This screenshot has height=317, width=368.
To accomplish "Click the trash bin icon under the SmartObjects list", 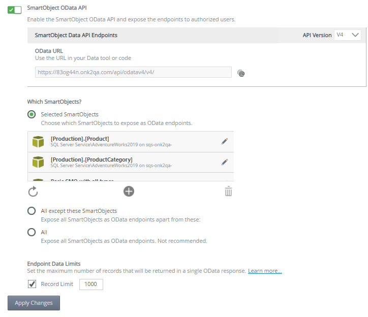I will coord(228,192).
